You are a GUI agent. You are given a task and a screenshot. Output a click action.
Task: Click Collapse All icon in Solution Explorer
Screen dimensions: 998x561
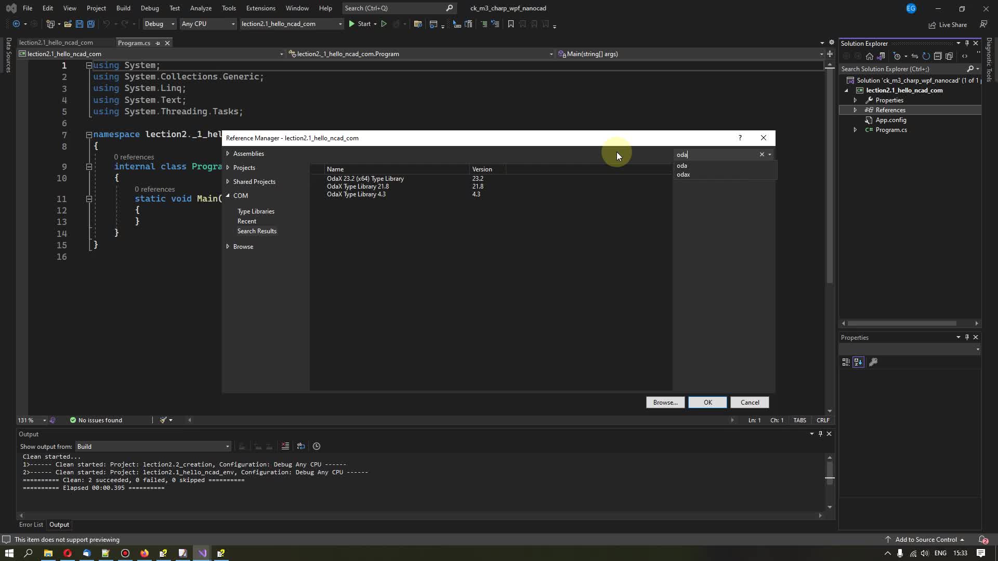pos(938,56)
